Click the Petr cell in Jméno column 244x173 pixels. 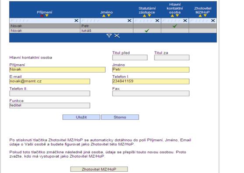pyautogui.click(x=106, y=26)
